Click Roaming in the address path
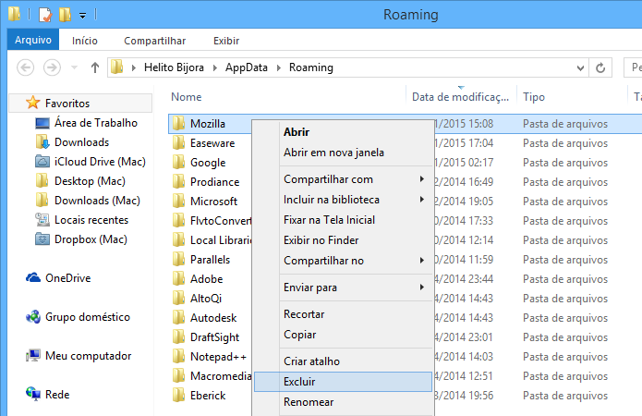Viewport: 642px width, 416px height. click(311, 67)
